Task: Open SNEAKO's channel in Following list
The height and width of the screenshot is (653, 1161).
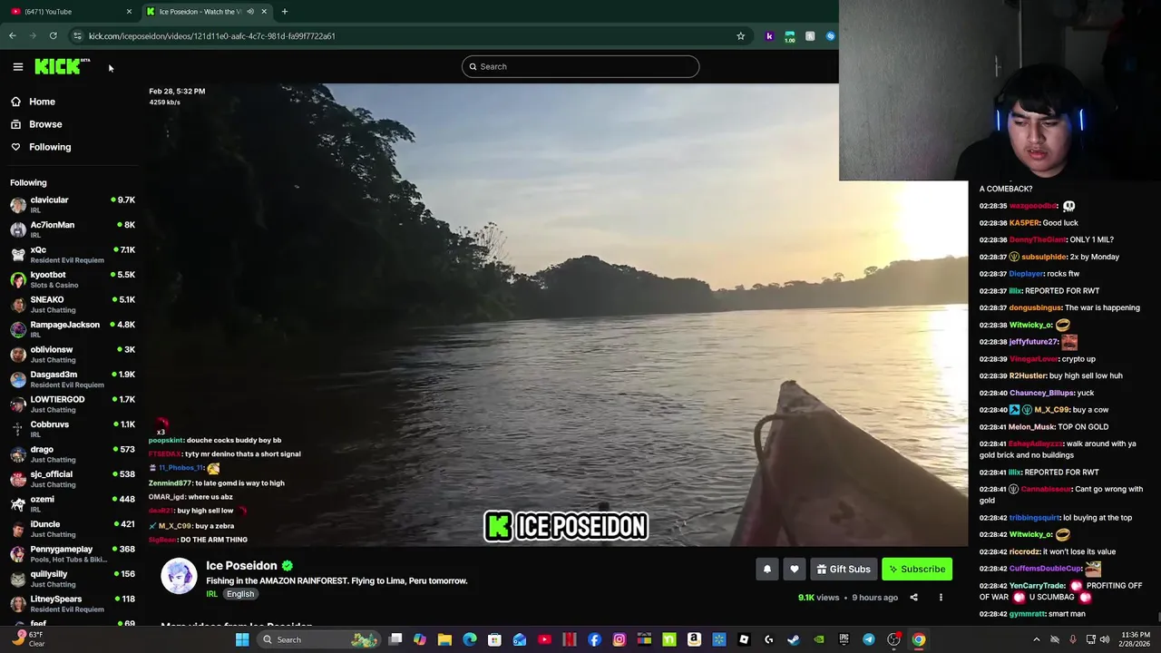Action: tap(73, 305)
